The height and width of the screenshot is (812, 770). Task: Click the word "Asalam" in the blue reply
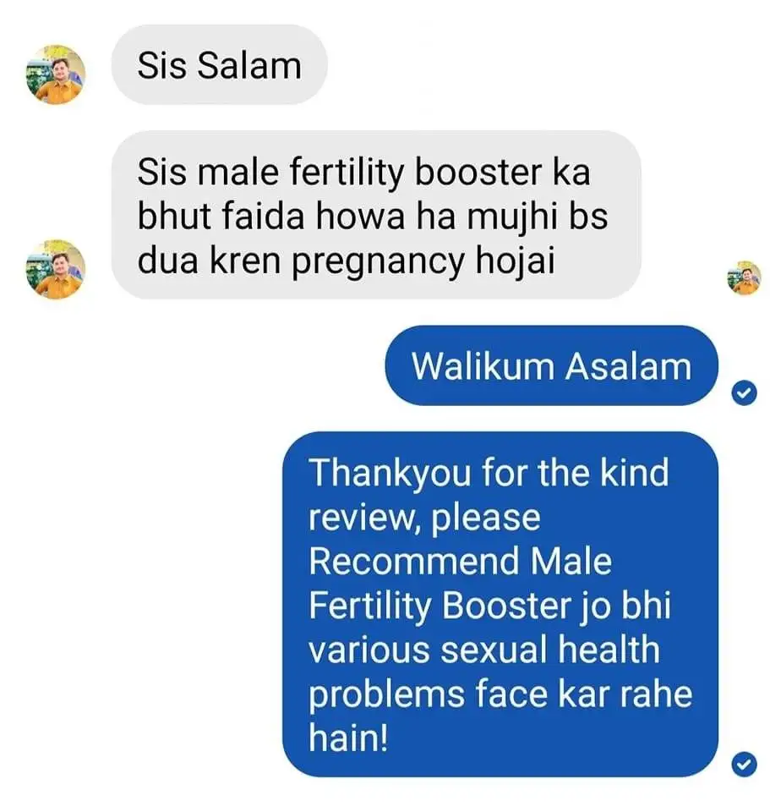pyautogui.click(x=628, y=366)
